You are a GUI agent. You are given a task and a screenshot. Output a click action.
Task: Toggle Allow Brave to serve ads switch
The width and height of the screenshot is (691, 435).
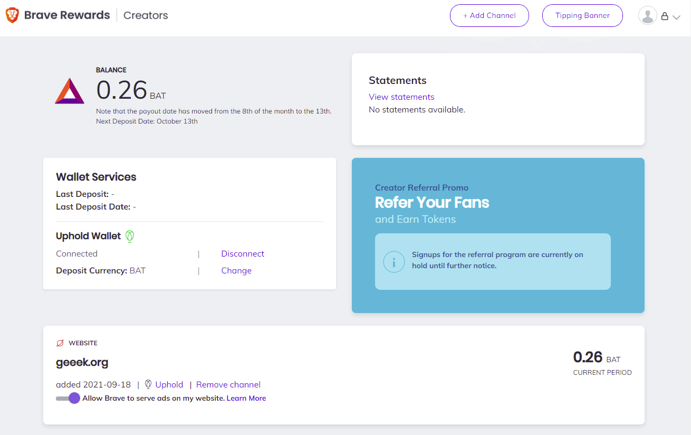pos(68,398)
